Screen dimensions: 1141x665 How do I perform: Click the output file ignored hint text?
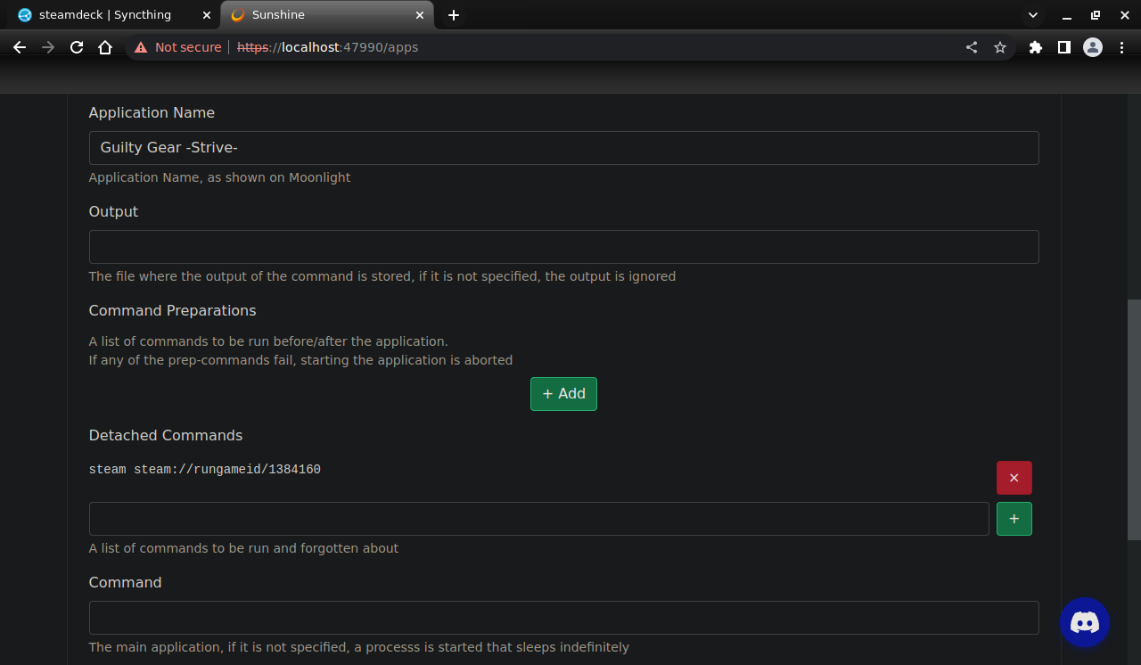point(382,276)
